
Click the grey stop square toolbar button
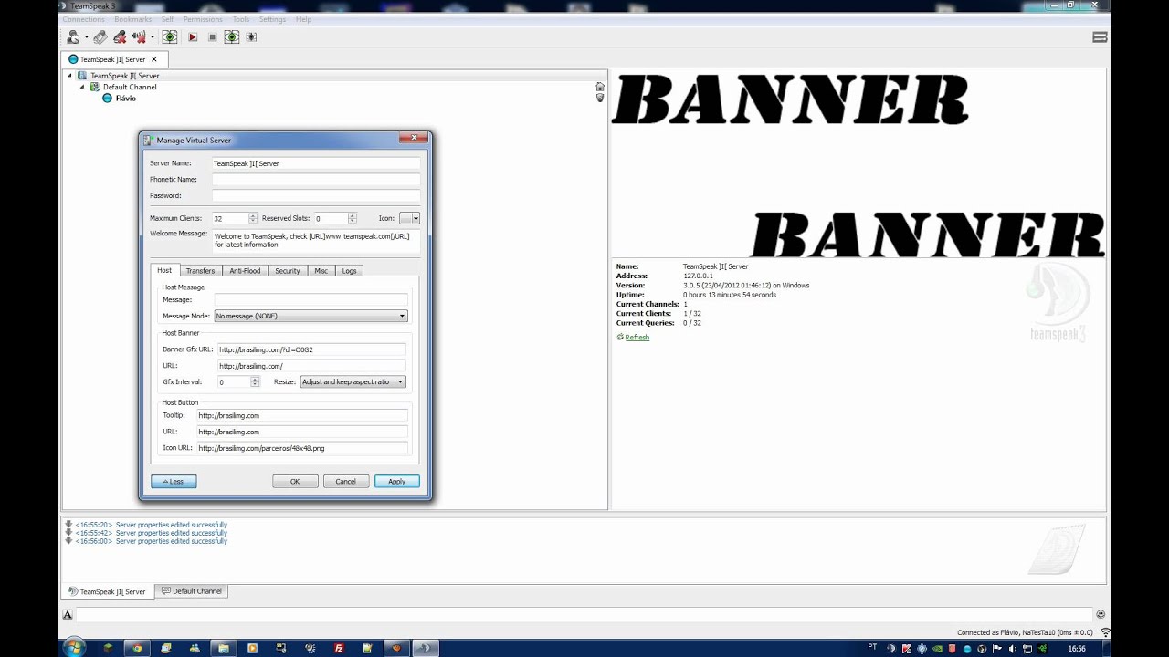[212, 37]
